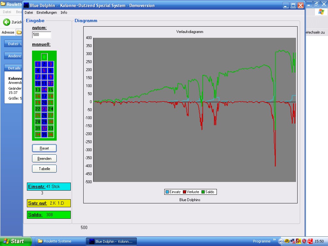
Task: Open the Tabelle button
Action: [x=44, y=169]
